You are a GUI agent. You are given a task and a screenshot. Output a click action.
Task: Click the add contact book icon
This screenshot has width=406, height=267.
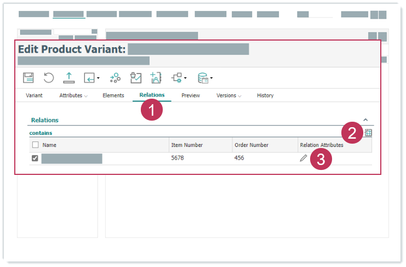156,78
